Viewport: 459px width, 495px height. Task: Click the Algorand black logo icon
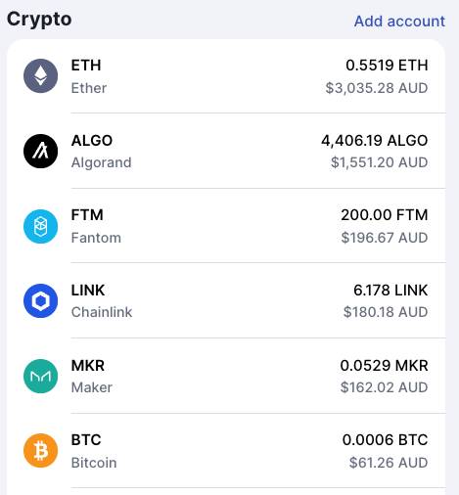click(x=40, y=151)
